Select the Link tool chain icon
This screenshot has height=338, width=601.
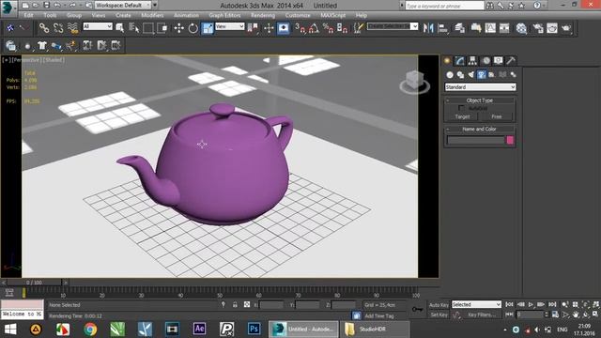[44, 28]
